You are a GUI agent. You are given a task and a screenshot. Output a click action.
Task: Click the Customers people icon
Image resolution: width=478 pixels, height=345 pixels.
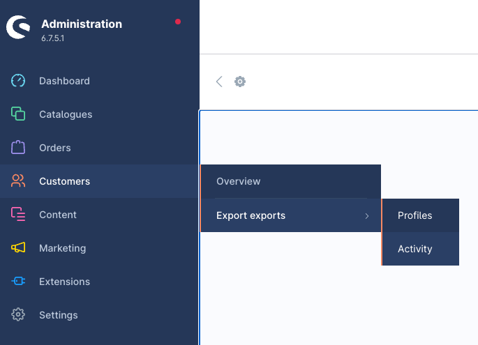click(18, 181)
